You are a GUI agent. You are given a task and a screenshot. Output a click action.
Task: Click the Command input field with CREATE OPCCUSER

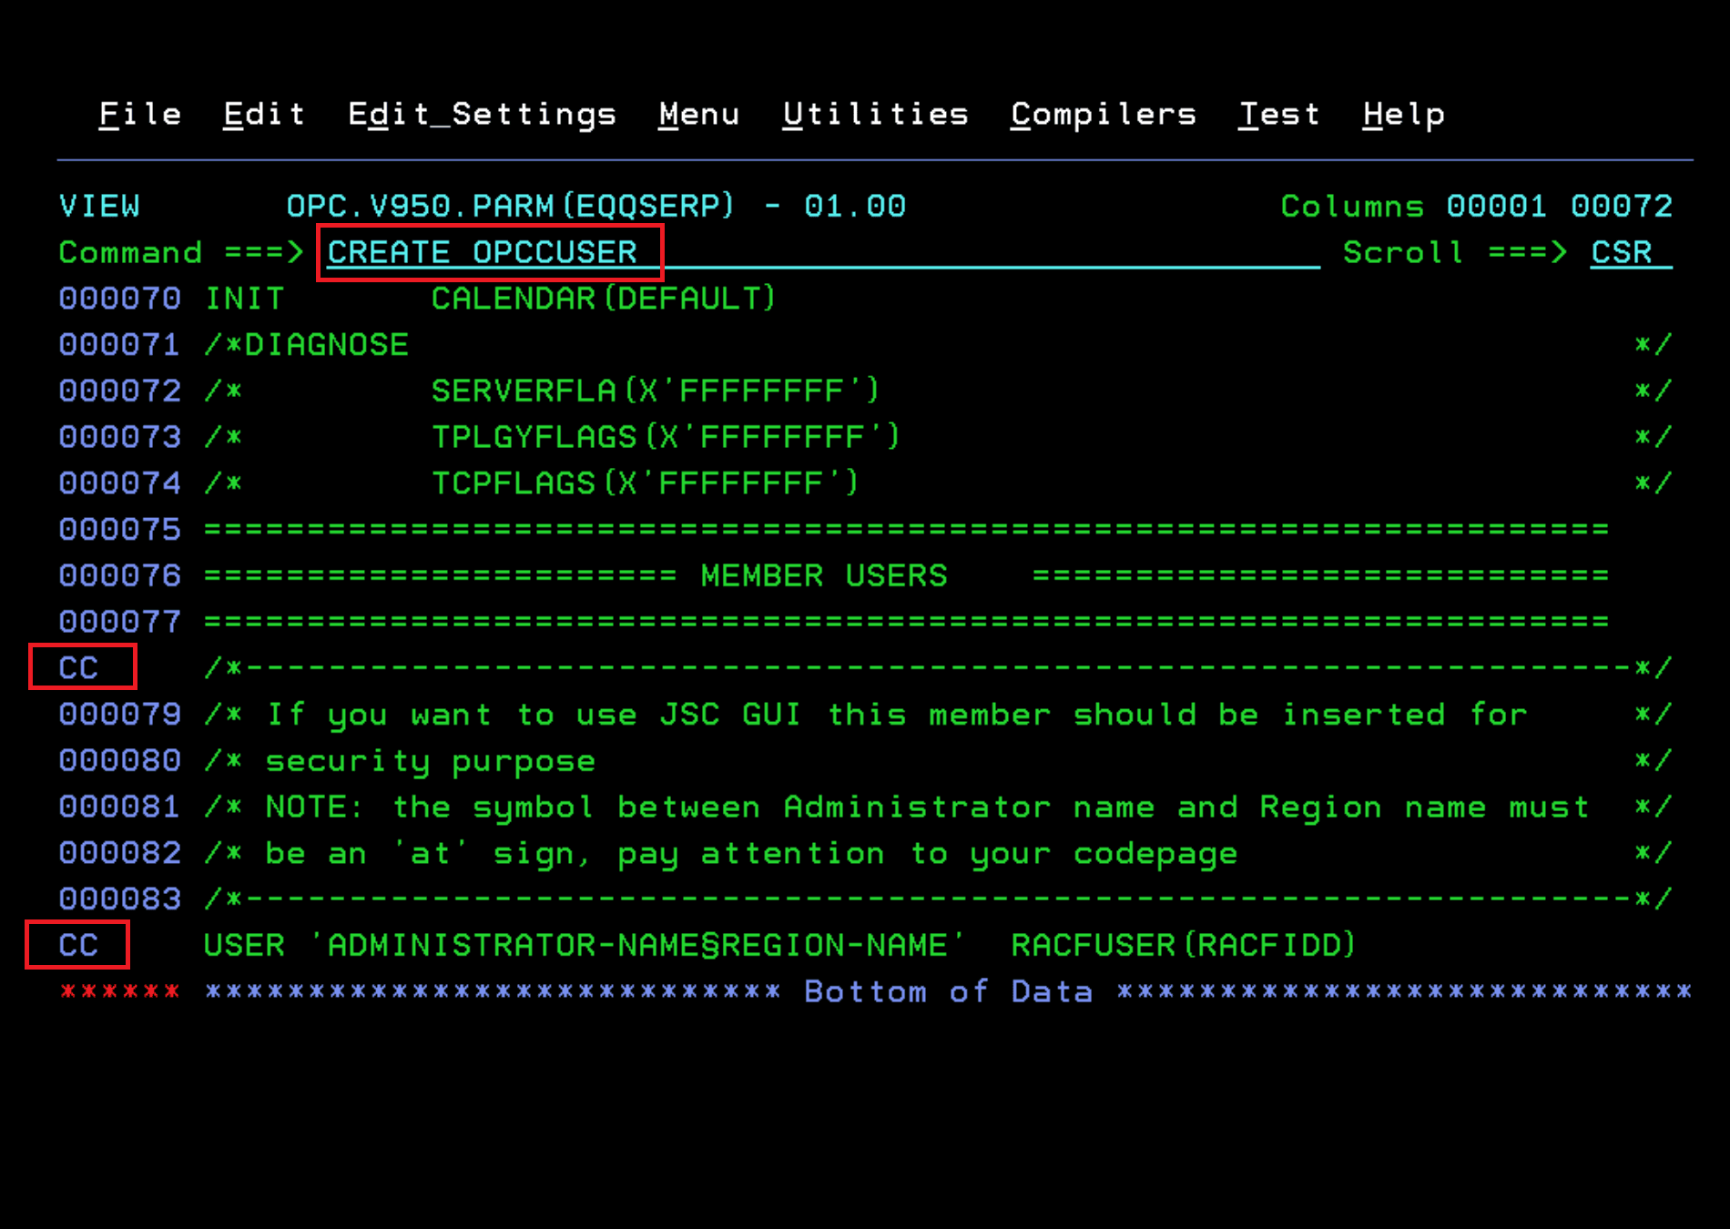point(823,252)
